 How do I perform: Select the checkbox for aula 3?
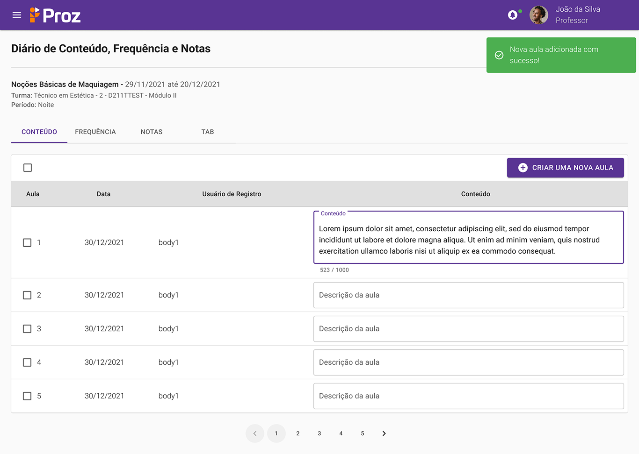pos(27,329)
